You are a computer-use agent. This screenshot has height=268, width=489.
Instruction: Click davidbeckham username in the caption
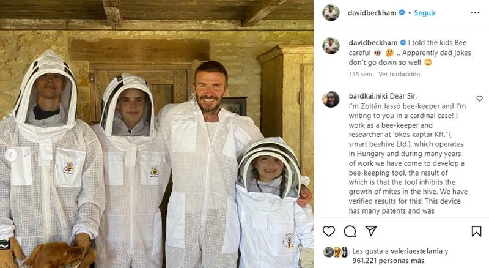click(x=373, y=43)
